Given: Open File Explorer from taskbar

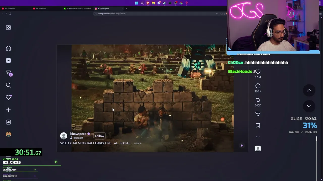Looking at the screenshot, I should (153, 3).
